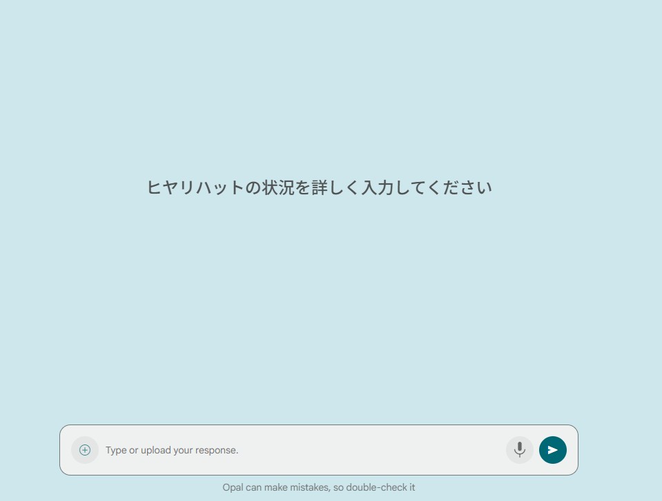Toggle dictation with the gray mic circle
The image size is (662, 501).
pos(519,450)
